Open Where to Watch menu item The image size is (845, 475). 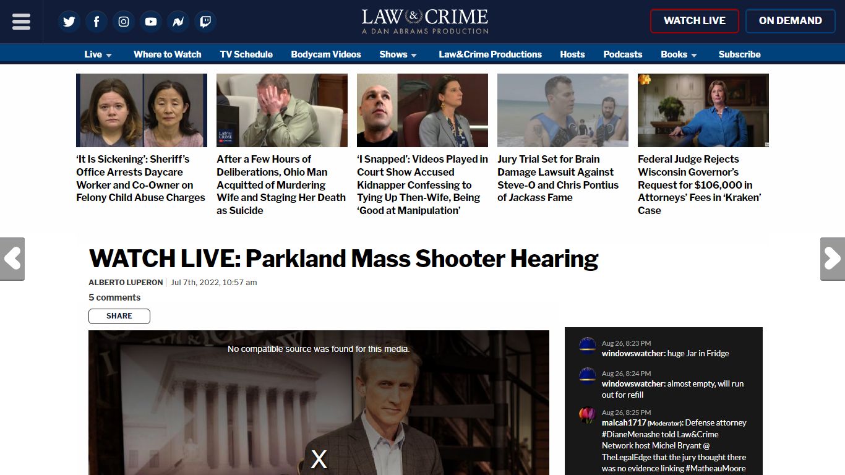tap(168, 54)
